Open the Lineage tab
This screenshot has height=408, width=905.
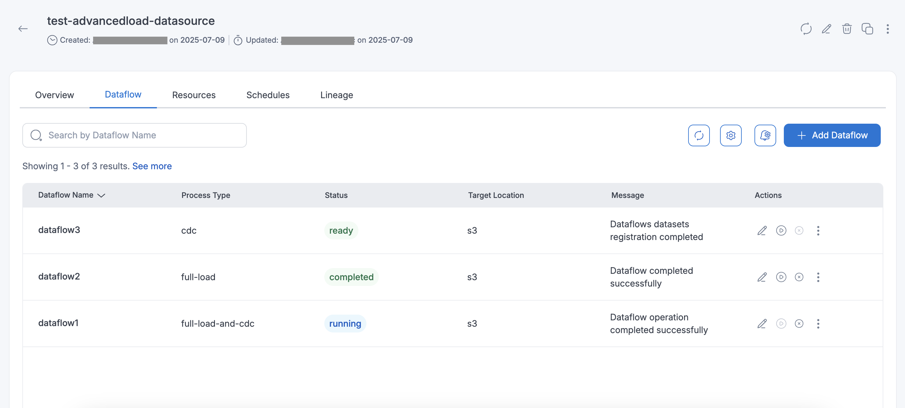(x=336, y=95)
